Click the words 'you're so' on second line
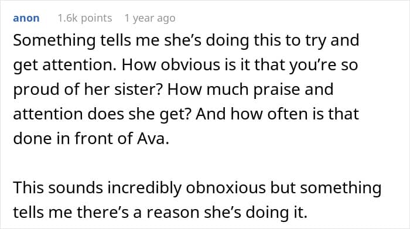 click(323, 65)
